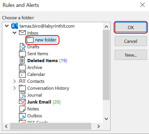
Task: Select the Outbox send icon
Action: click(22, 116)
